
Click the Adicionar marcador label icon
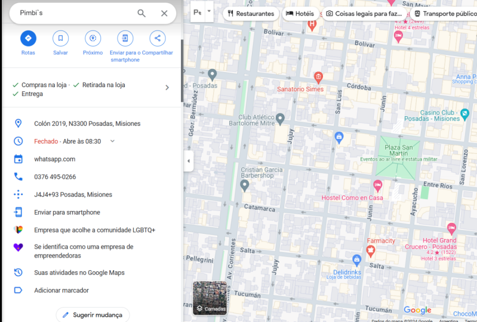pyautogui.click(x=19, y=290)
